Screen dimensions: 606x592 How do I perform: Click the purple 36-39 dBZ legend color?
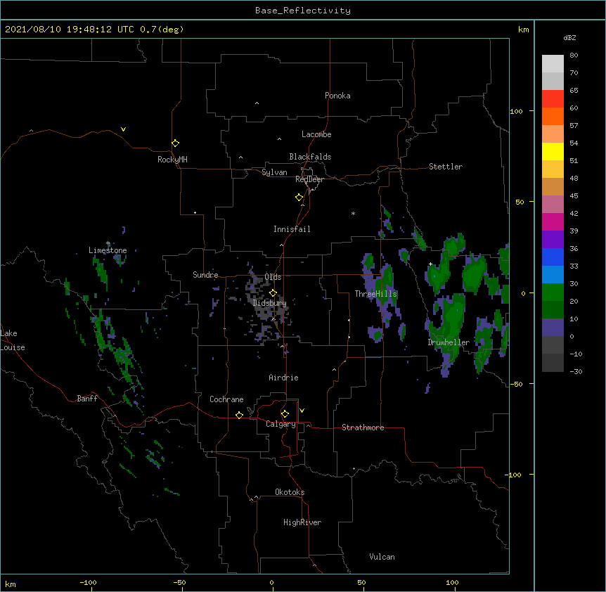553,239
